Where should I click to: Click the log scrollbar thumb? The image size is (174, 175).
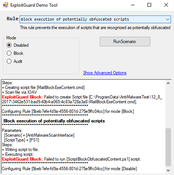[x=168, y=147]
